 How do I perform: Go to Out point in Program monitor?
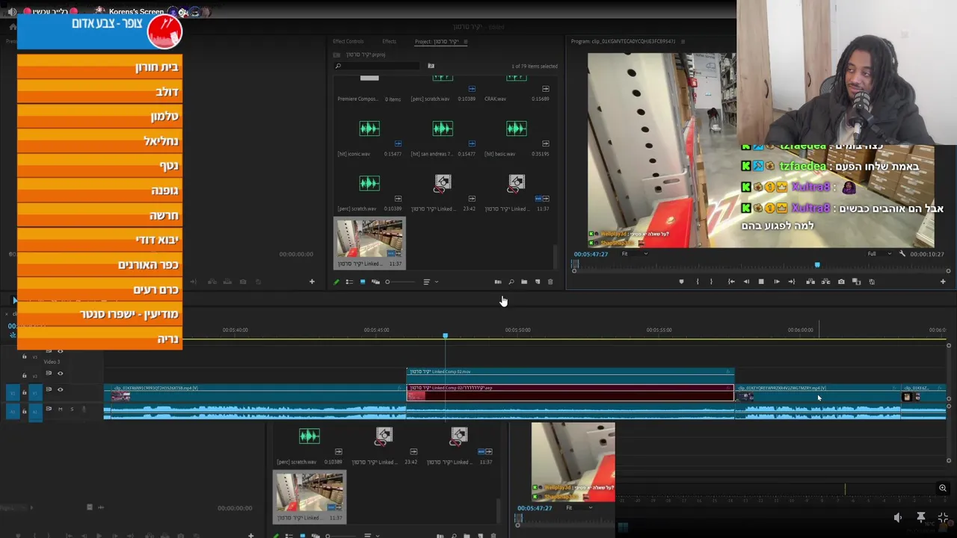(792, 282)
